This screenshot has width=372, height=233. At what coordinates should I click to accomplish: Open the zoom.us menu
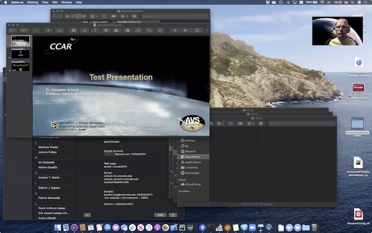(17, 2)
